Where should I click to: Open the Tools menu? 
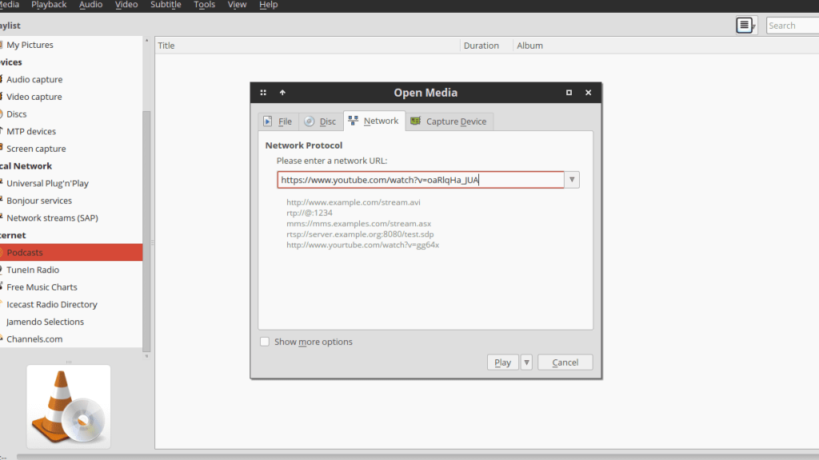pos(204,5)
